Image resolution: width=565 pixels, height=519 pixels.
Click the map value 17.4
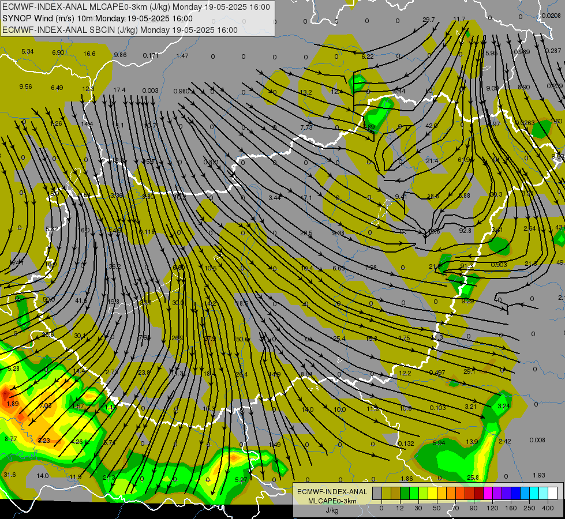coord(119,90)
